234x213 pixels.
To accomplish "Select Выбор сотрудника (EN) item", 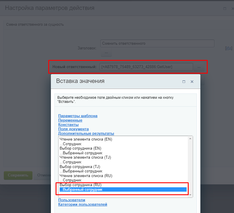I will [x=123, y=148].
